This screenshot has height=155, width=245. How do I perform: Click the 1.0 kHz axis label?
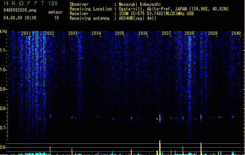click(x=3, y=70)
